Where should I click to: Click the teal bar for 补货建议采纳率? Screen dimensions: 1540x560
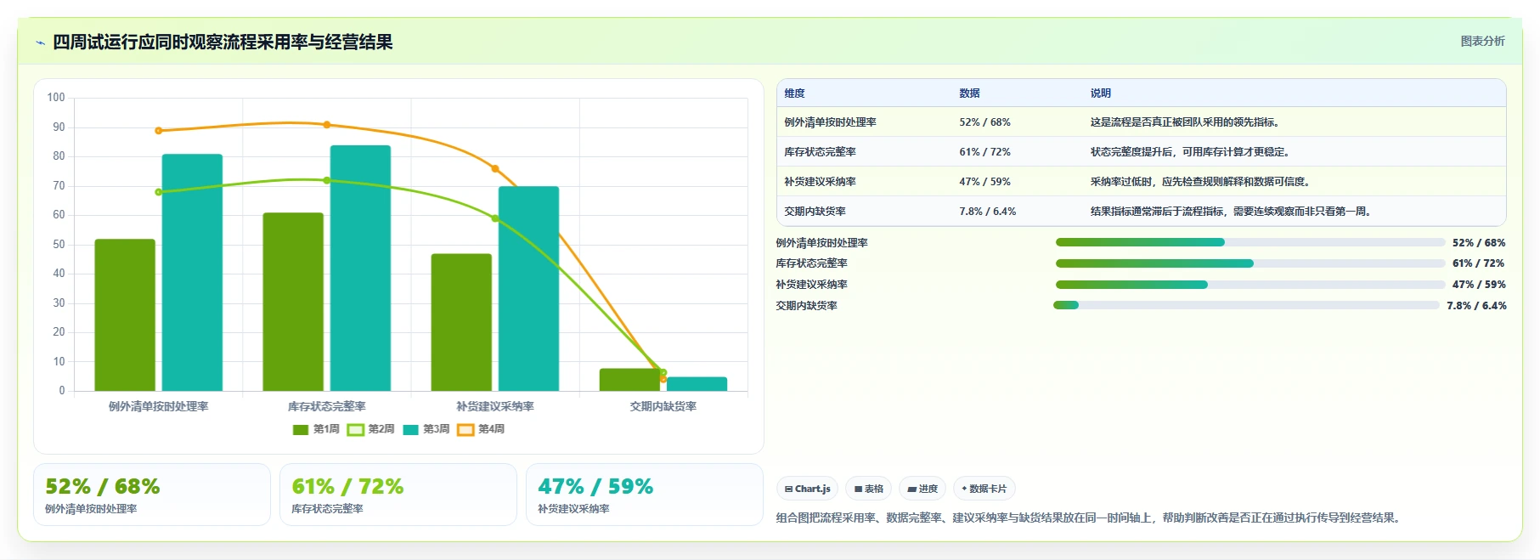click(528, 289)
